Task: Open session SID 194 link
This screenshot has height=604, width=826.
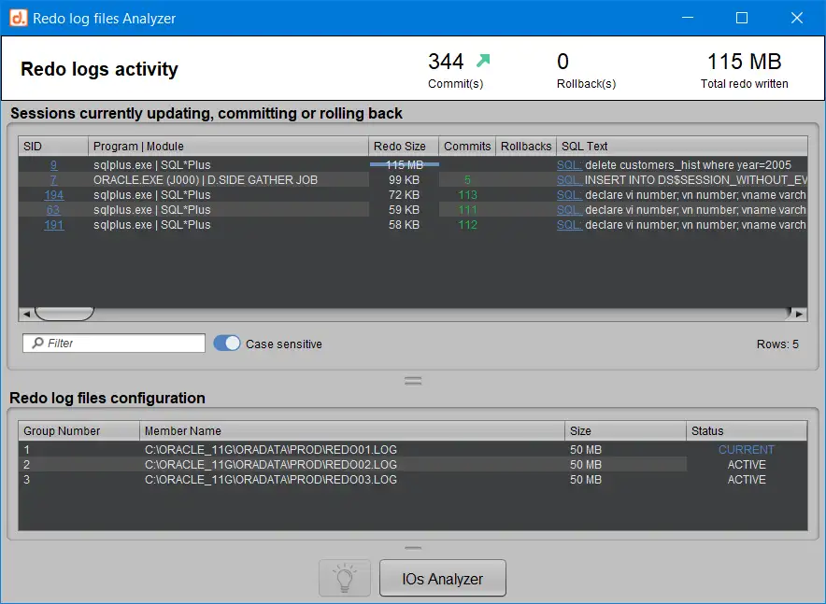Action: tap(54, 195)
